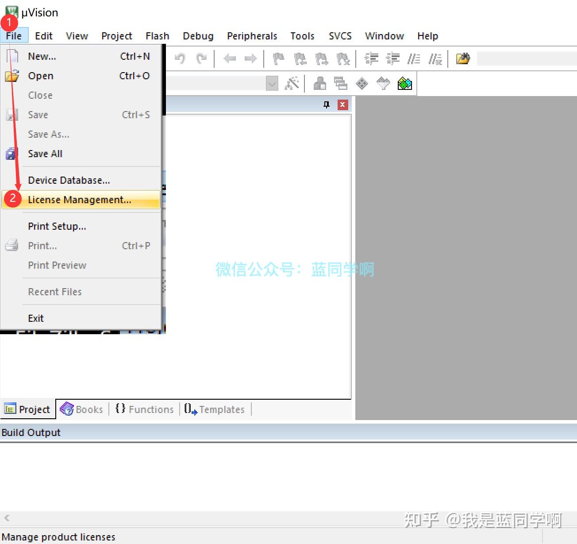Launch the Pack Installer colored icon
This screenshot has height=544, width=577.
(405, 83)
